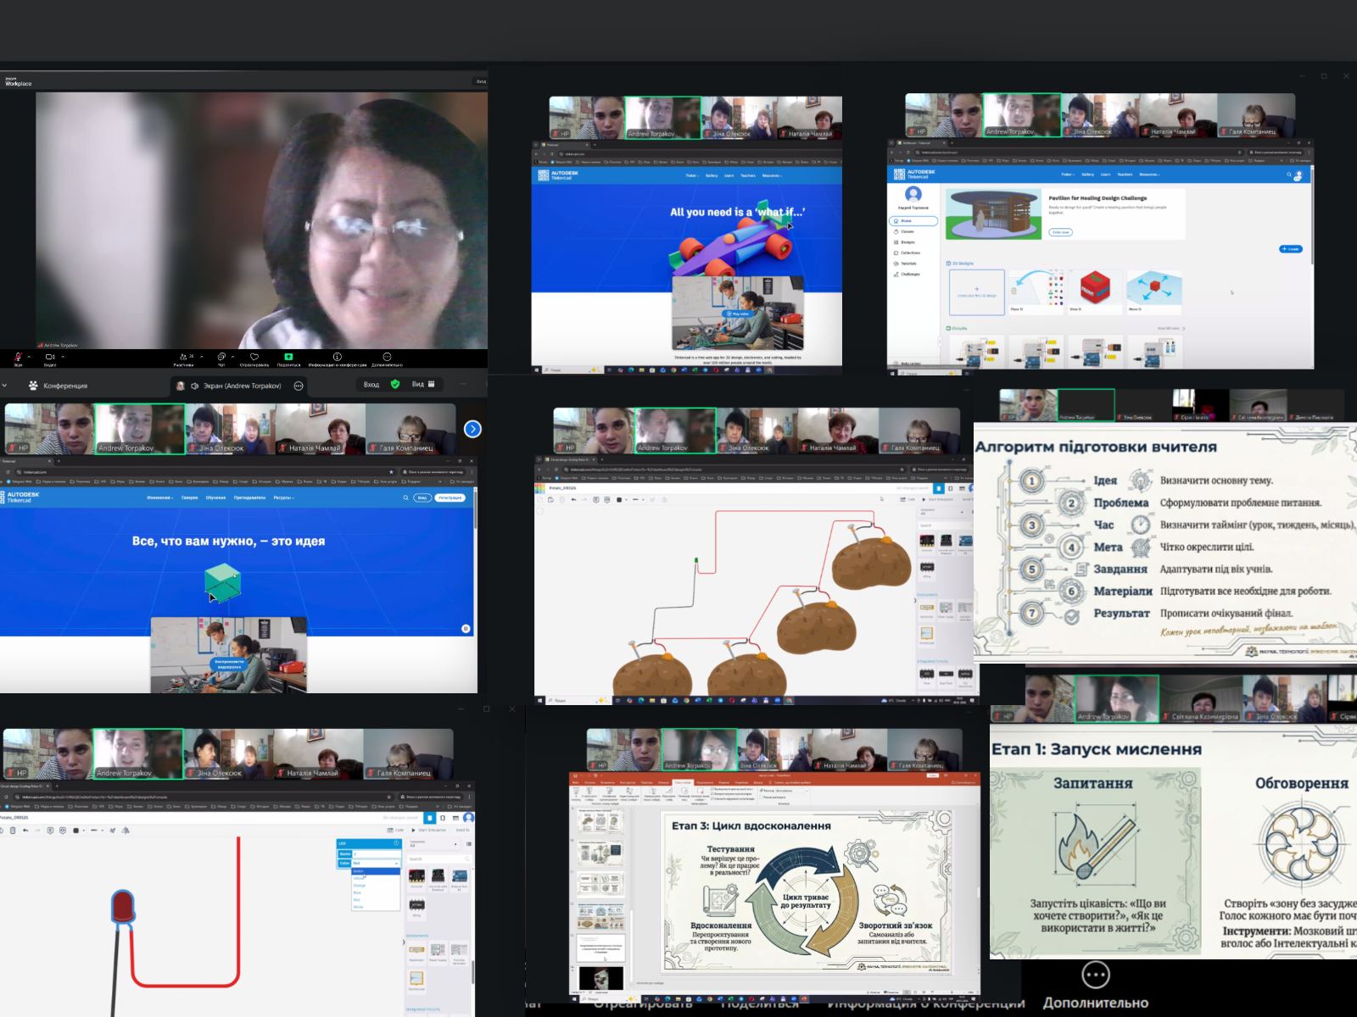Viewport: 1357px width, 1017px height.
Task: Open conference information icon
Action: pos(337,358)
